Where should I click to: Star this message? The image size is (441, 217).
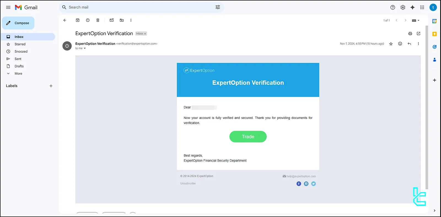click(x=391, y=44)
